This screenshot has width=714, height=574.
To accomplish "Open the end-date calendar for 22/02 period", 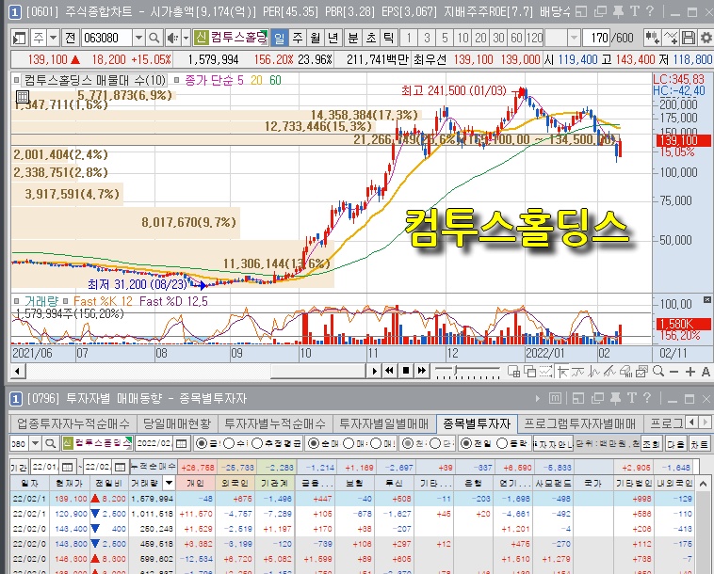I will click(x=120, y=467).
